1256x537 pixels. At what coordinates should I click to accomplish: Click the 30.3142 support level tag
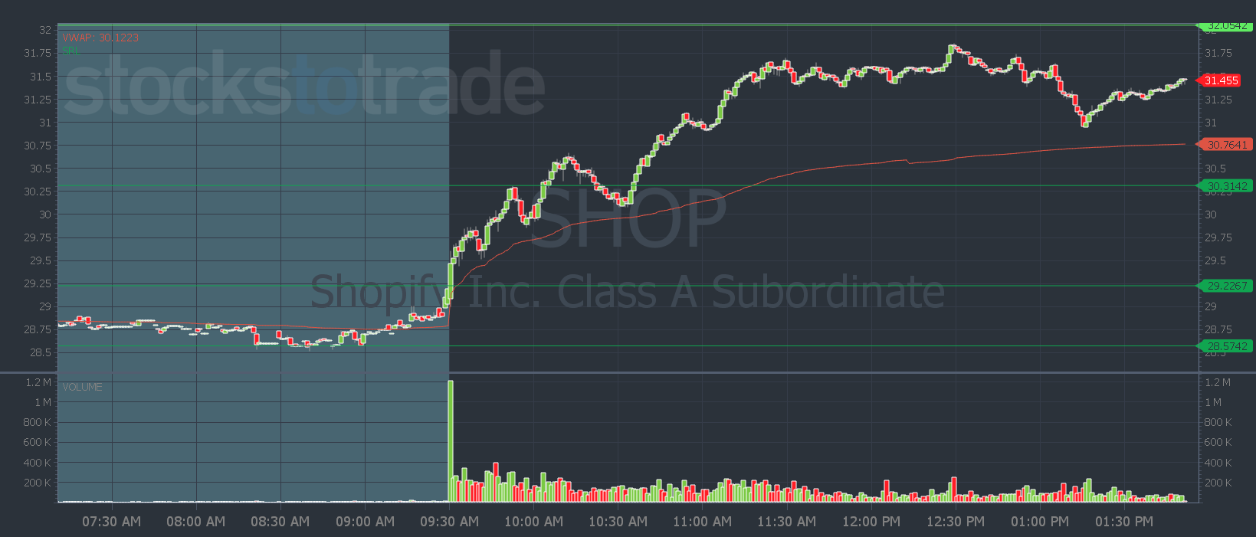(1227, 186)
